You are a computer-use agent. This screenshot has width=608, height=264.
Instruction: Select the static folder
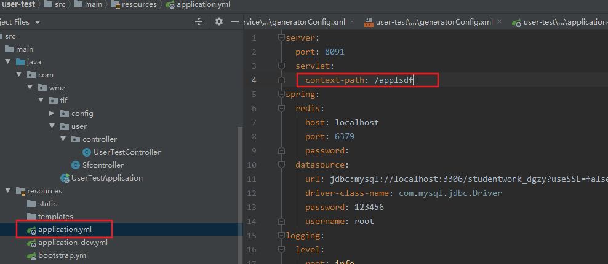tap(47, 204)
